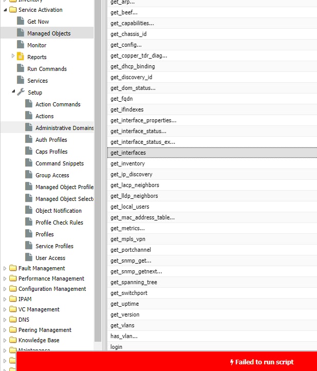Image resolution: width=317 pixels, height=371 pixels.
Task: Collapse the Service Activation tree node
Action: [5, 10]
